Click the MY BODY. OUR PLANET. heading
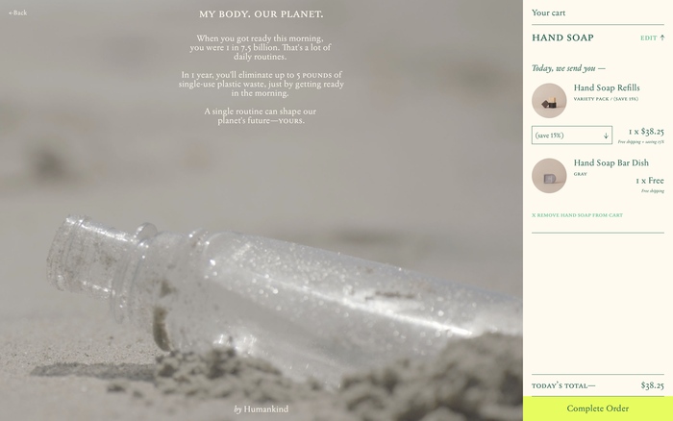This screenshot has width=673, height=421. click(261, 14)
